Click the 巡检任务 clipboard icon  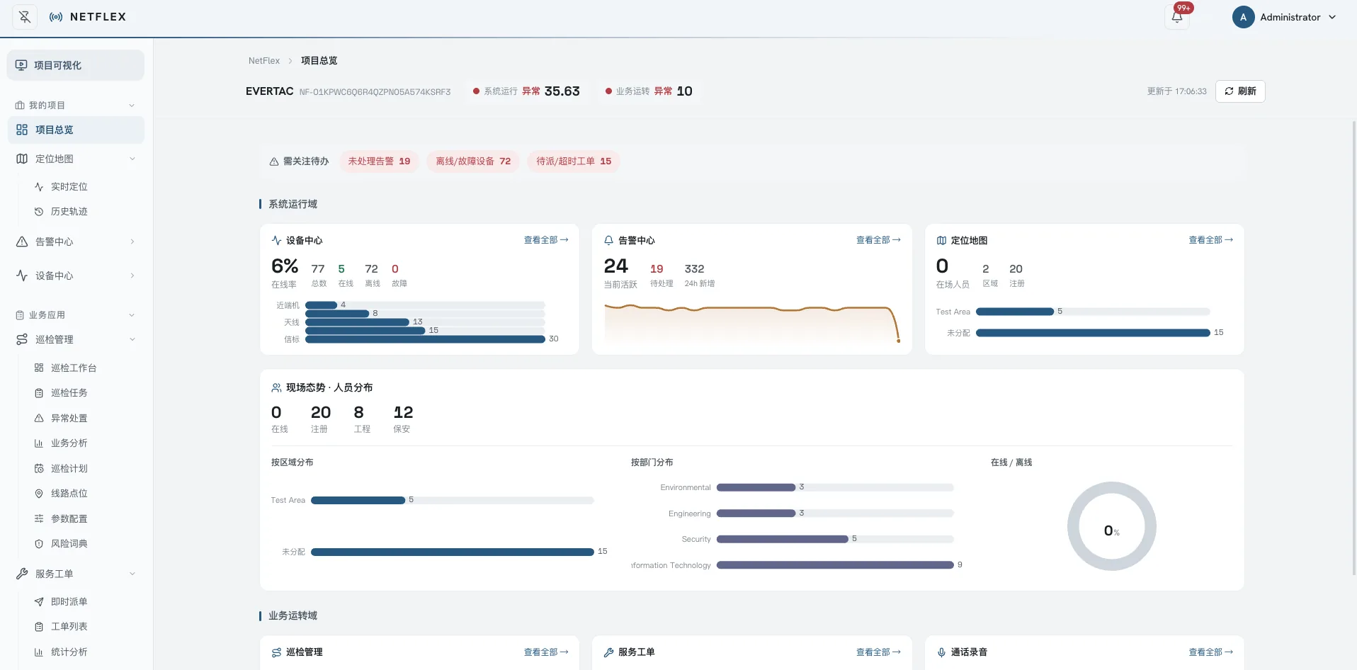point(39,393)
